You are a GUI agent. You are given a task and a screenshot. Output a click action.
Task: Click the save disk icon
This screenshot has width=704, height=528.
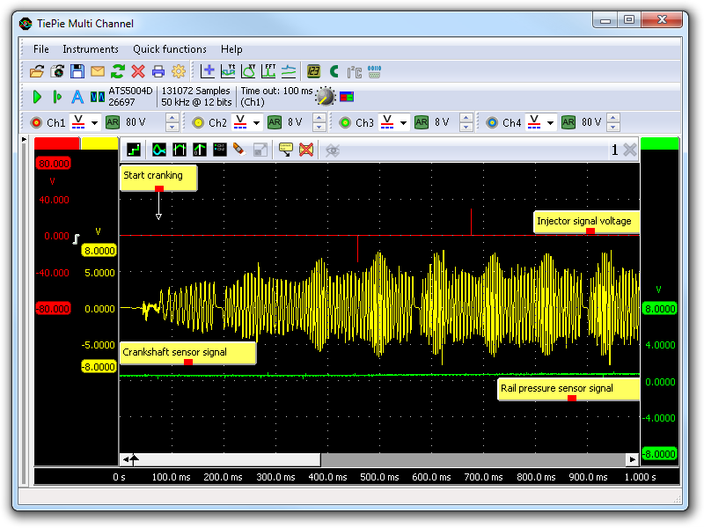click(x=77, y=71)
